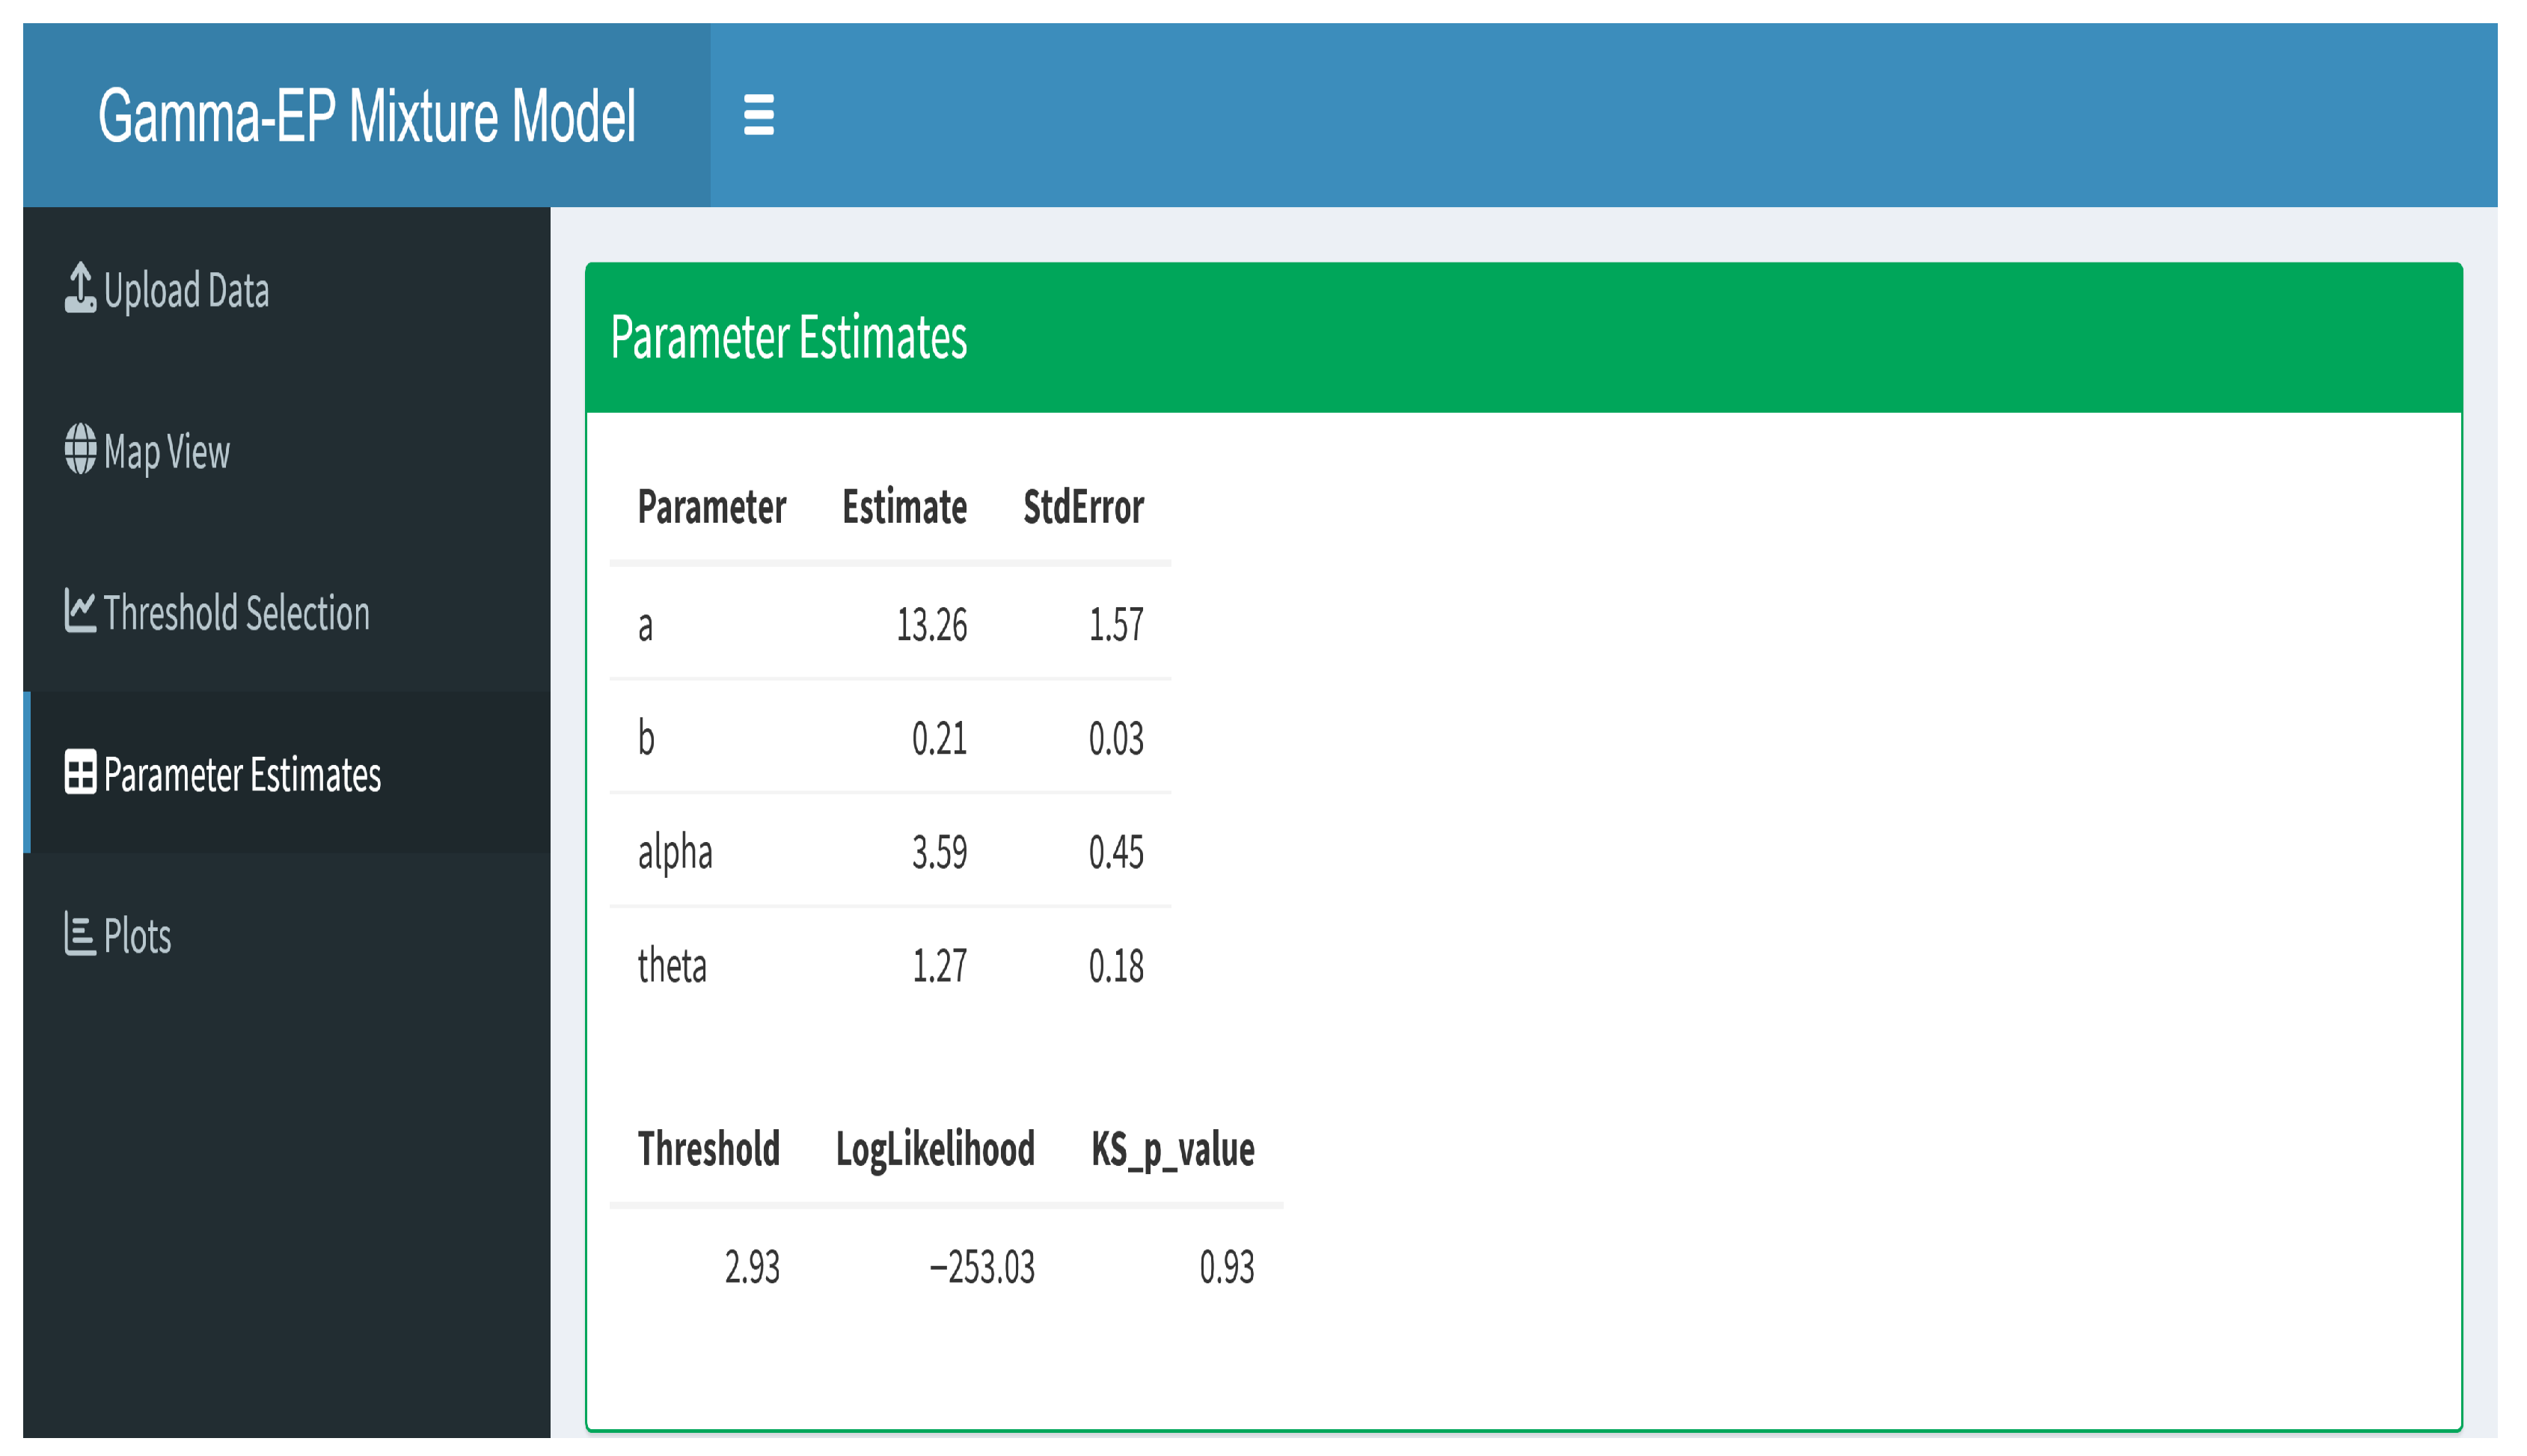
Task: Select the standard error 0.18
Action: [1115, 966]
